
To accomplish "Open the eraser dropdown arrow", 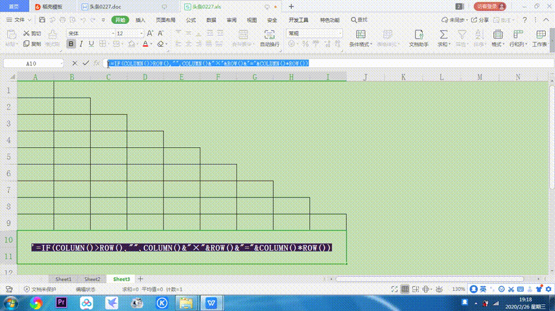I will click(167, 44).
